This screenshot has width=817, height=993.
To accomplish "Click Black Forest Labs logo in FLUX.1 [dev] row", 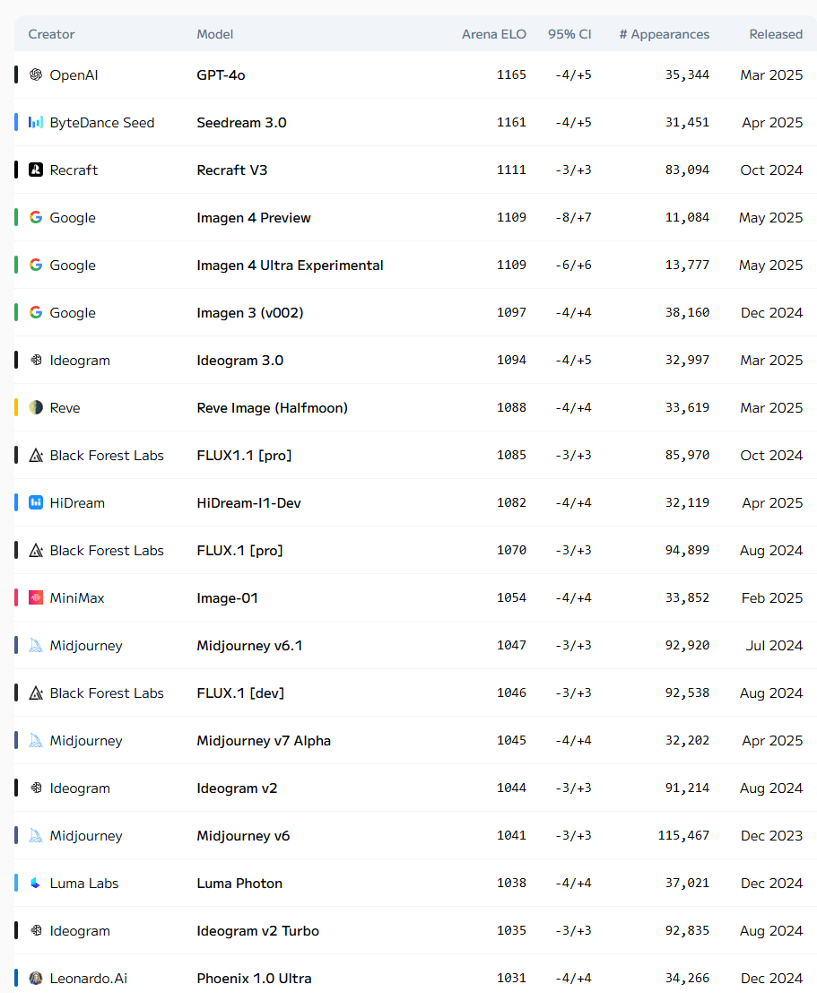I will (36, 692).
